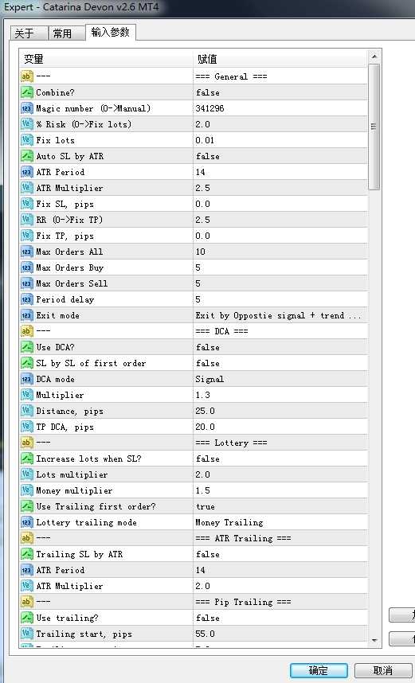Select the icon beside Auto SL by ATR
This screenshot has height=683, width=415.
(26, 156)
